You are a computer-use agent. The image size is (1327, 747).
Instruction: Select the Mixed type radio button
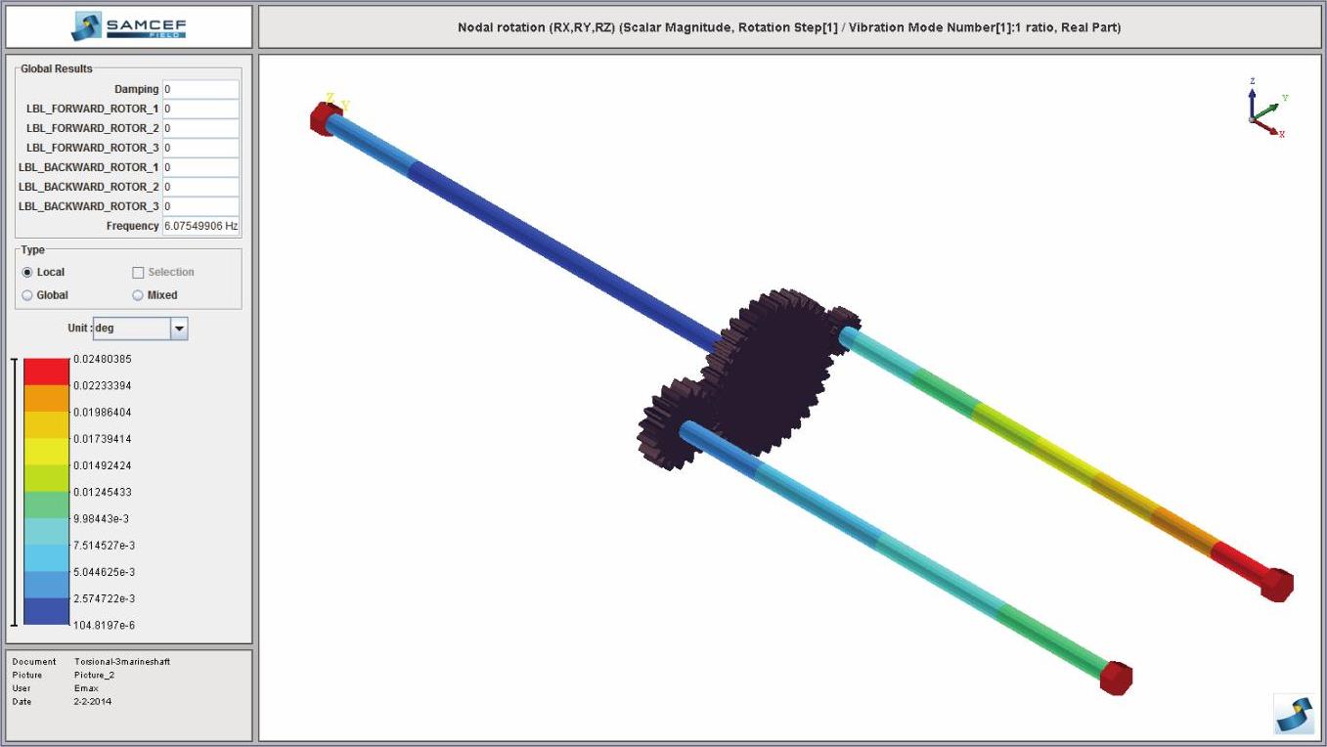(138, 295)
